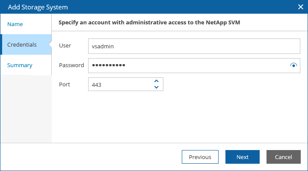Click the User label

coord(65,46)
